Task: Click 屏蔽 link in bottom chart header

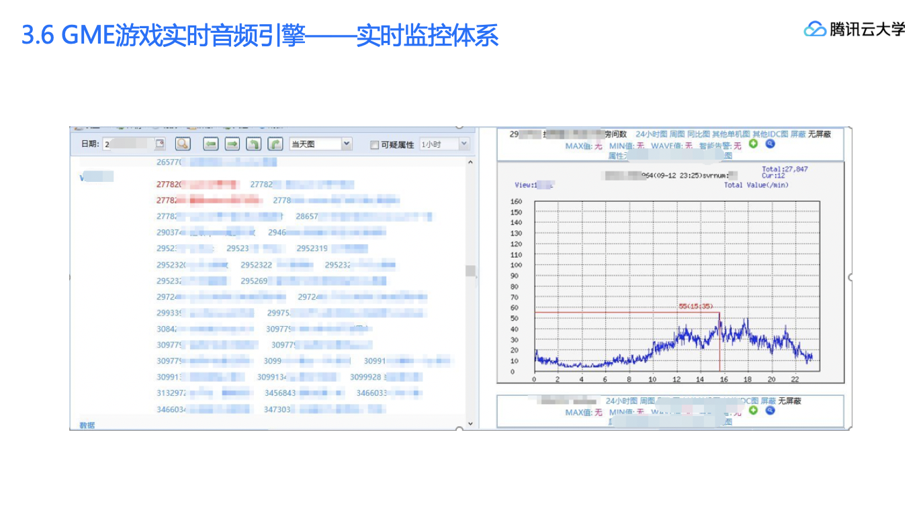Action: 768,401
